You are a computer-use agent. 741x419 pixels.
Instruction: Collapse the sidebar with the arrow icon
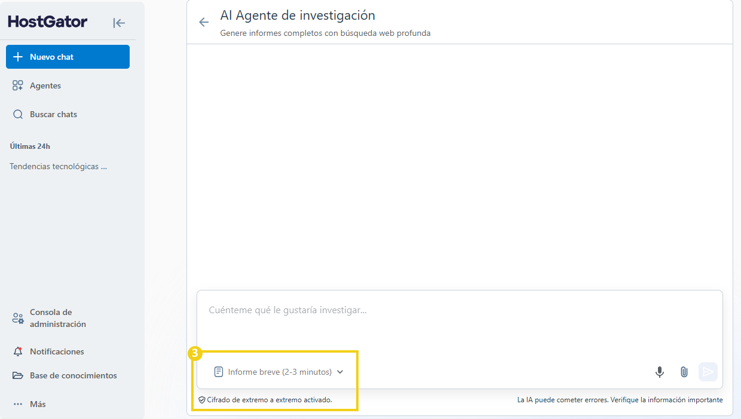click(119, 23)
